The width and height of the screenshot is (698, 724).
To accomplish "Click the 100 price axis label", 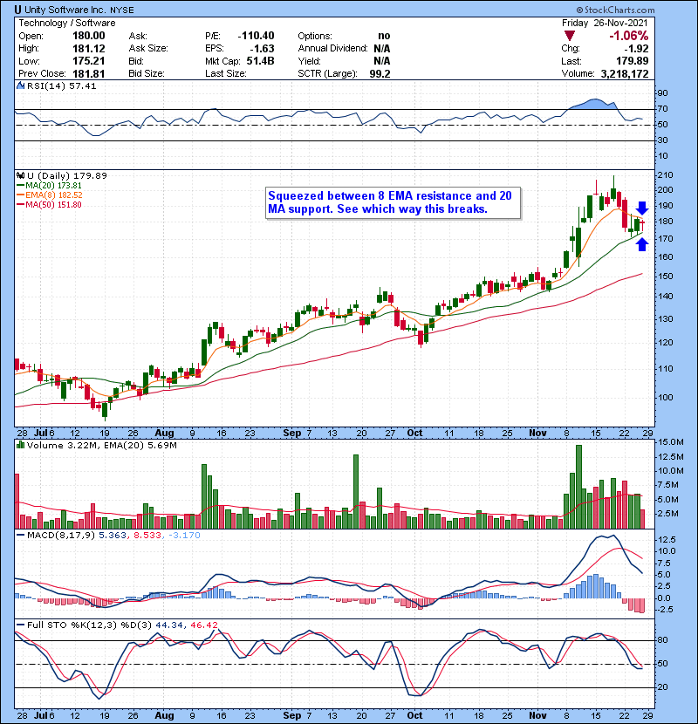I will coord(665,397).
